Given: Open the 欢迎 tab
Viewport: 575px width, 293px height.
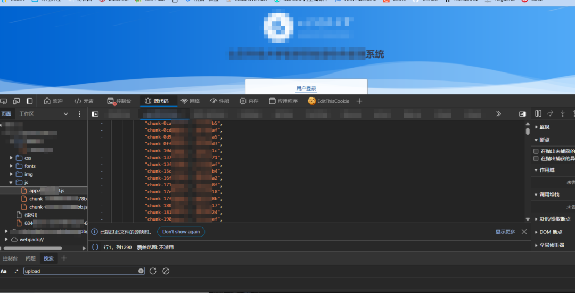Looking at the screenshot, I should 53,101.
